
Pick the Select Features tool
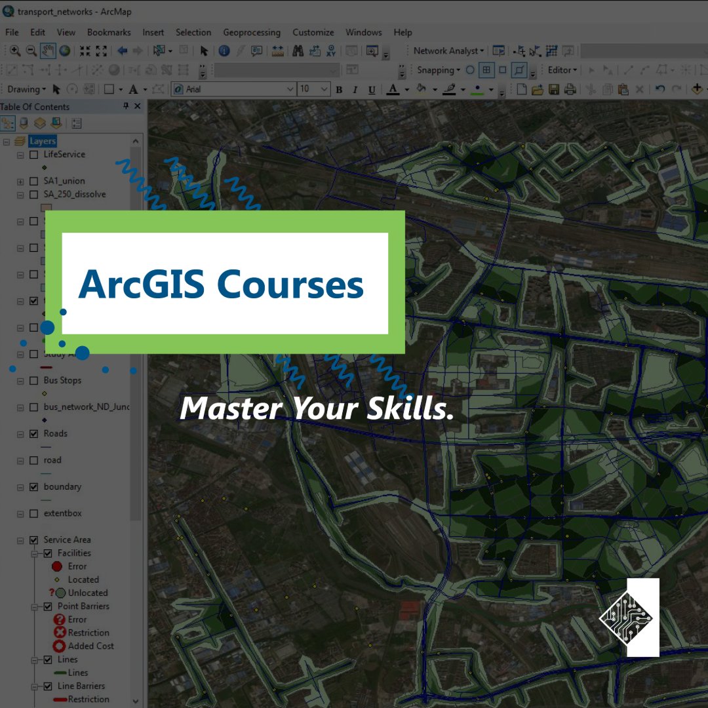(x=159, y=50)
